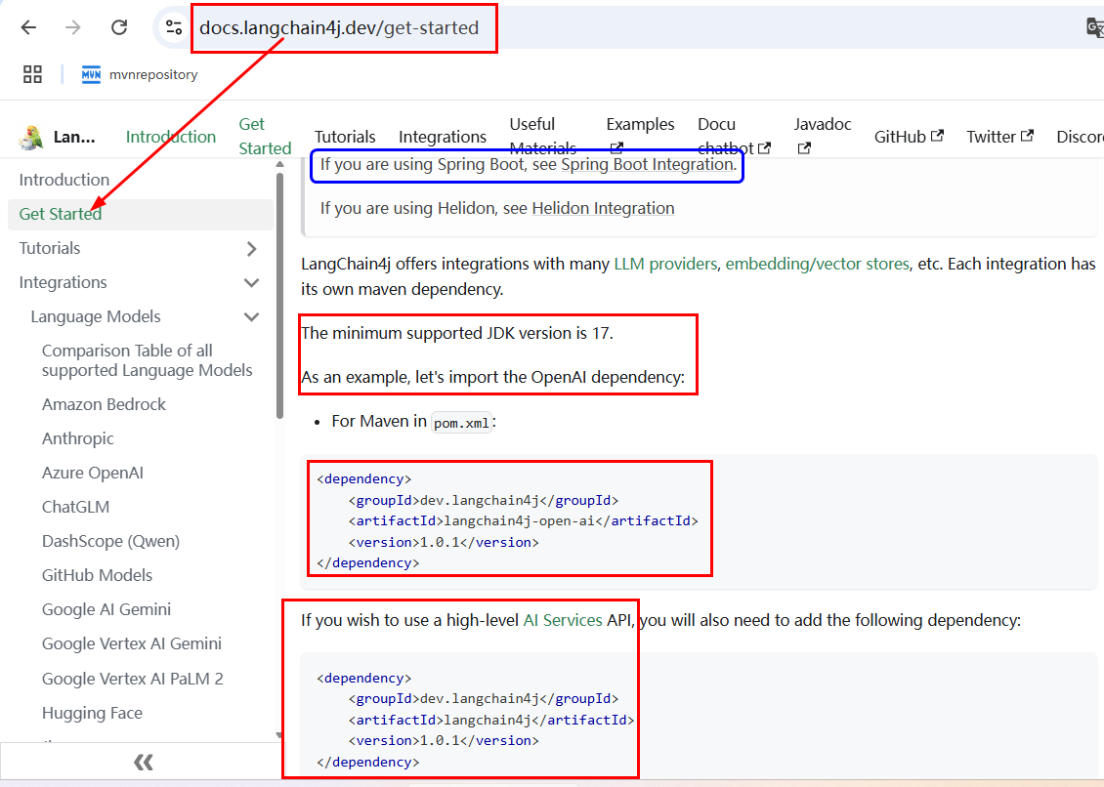Open Amazon Bedrock sidebar page
The width and height of the screenshot is (1104, 787).
click(104, 405)
